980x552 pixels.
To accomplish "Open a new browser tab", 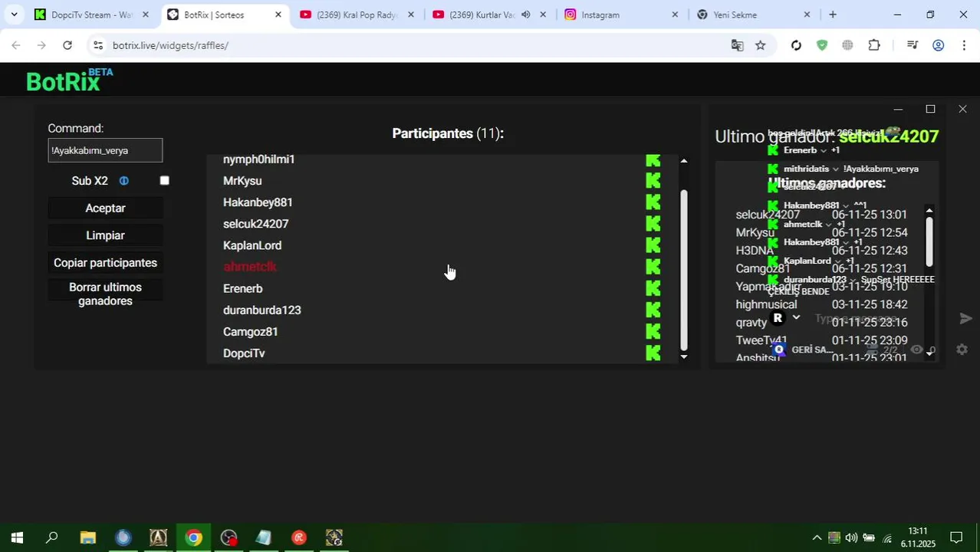I will point(832,15).
